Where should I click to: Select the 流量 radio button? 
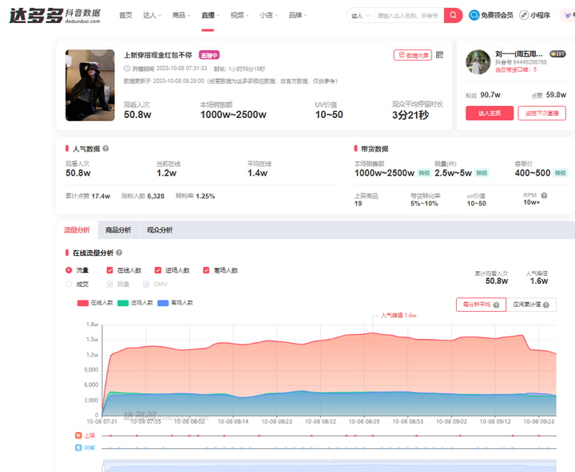pyautogui.click(x=69, y=270)
